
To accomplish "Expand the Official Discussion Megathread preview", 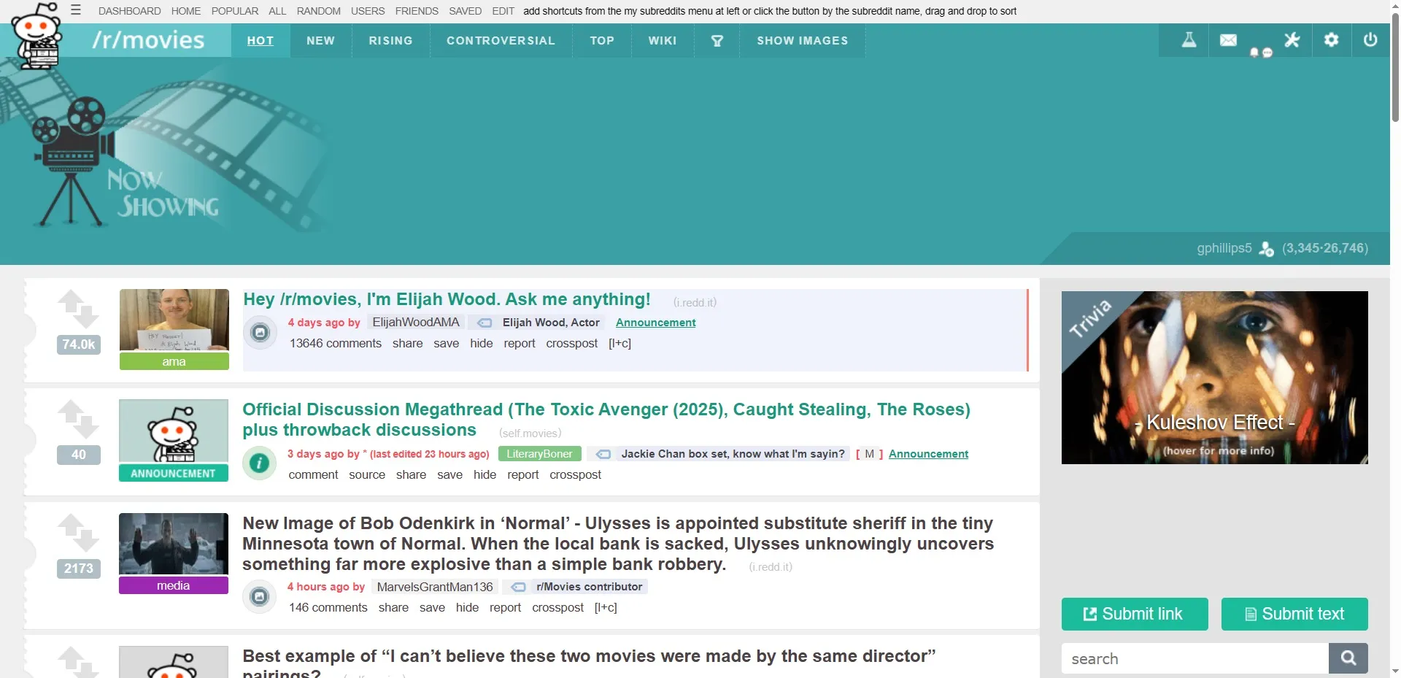I will point(259,463).
